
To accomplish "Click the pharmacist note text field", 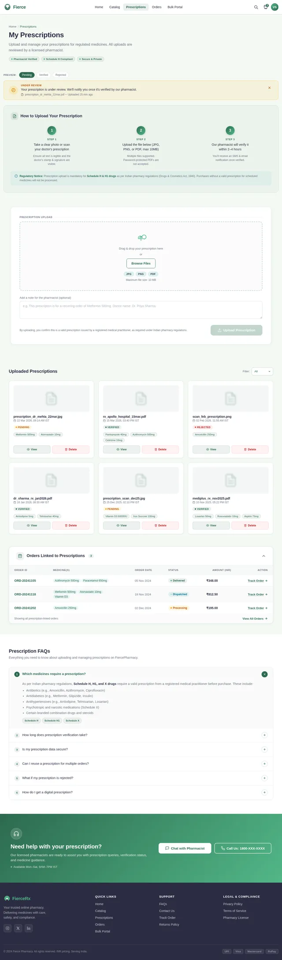I will [x=141, y=310].
